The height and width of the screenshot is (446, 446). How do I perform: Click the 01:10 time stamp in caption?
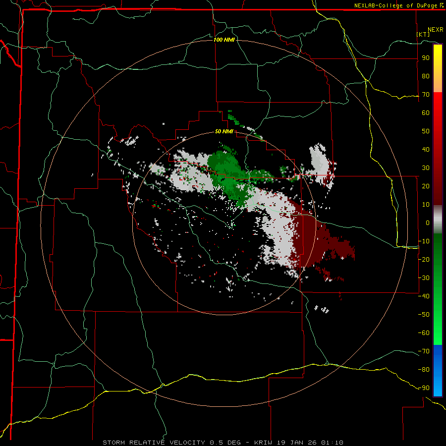(x=332, y=443)
